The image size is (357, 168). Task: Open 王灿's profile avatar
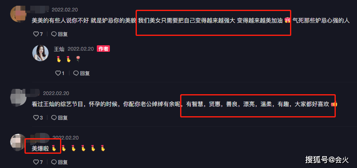coord(41,53)
